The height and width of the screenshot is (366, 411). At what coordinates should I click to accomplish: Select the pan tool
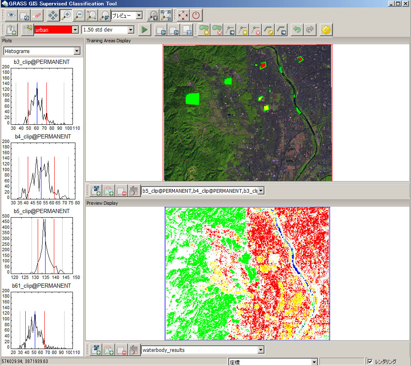[53, 15]
